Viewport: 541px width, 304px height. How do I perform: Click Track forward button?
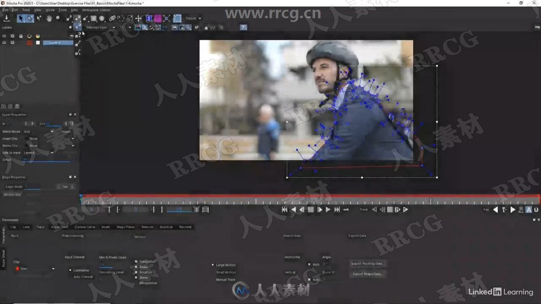point(405,209)
